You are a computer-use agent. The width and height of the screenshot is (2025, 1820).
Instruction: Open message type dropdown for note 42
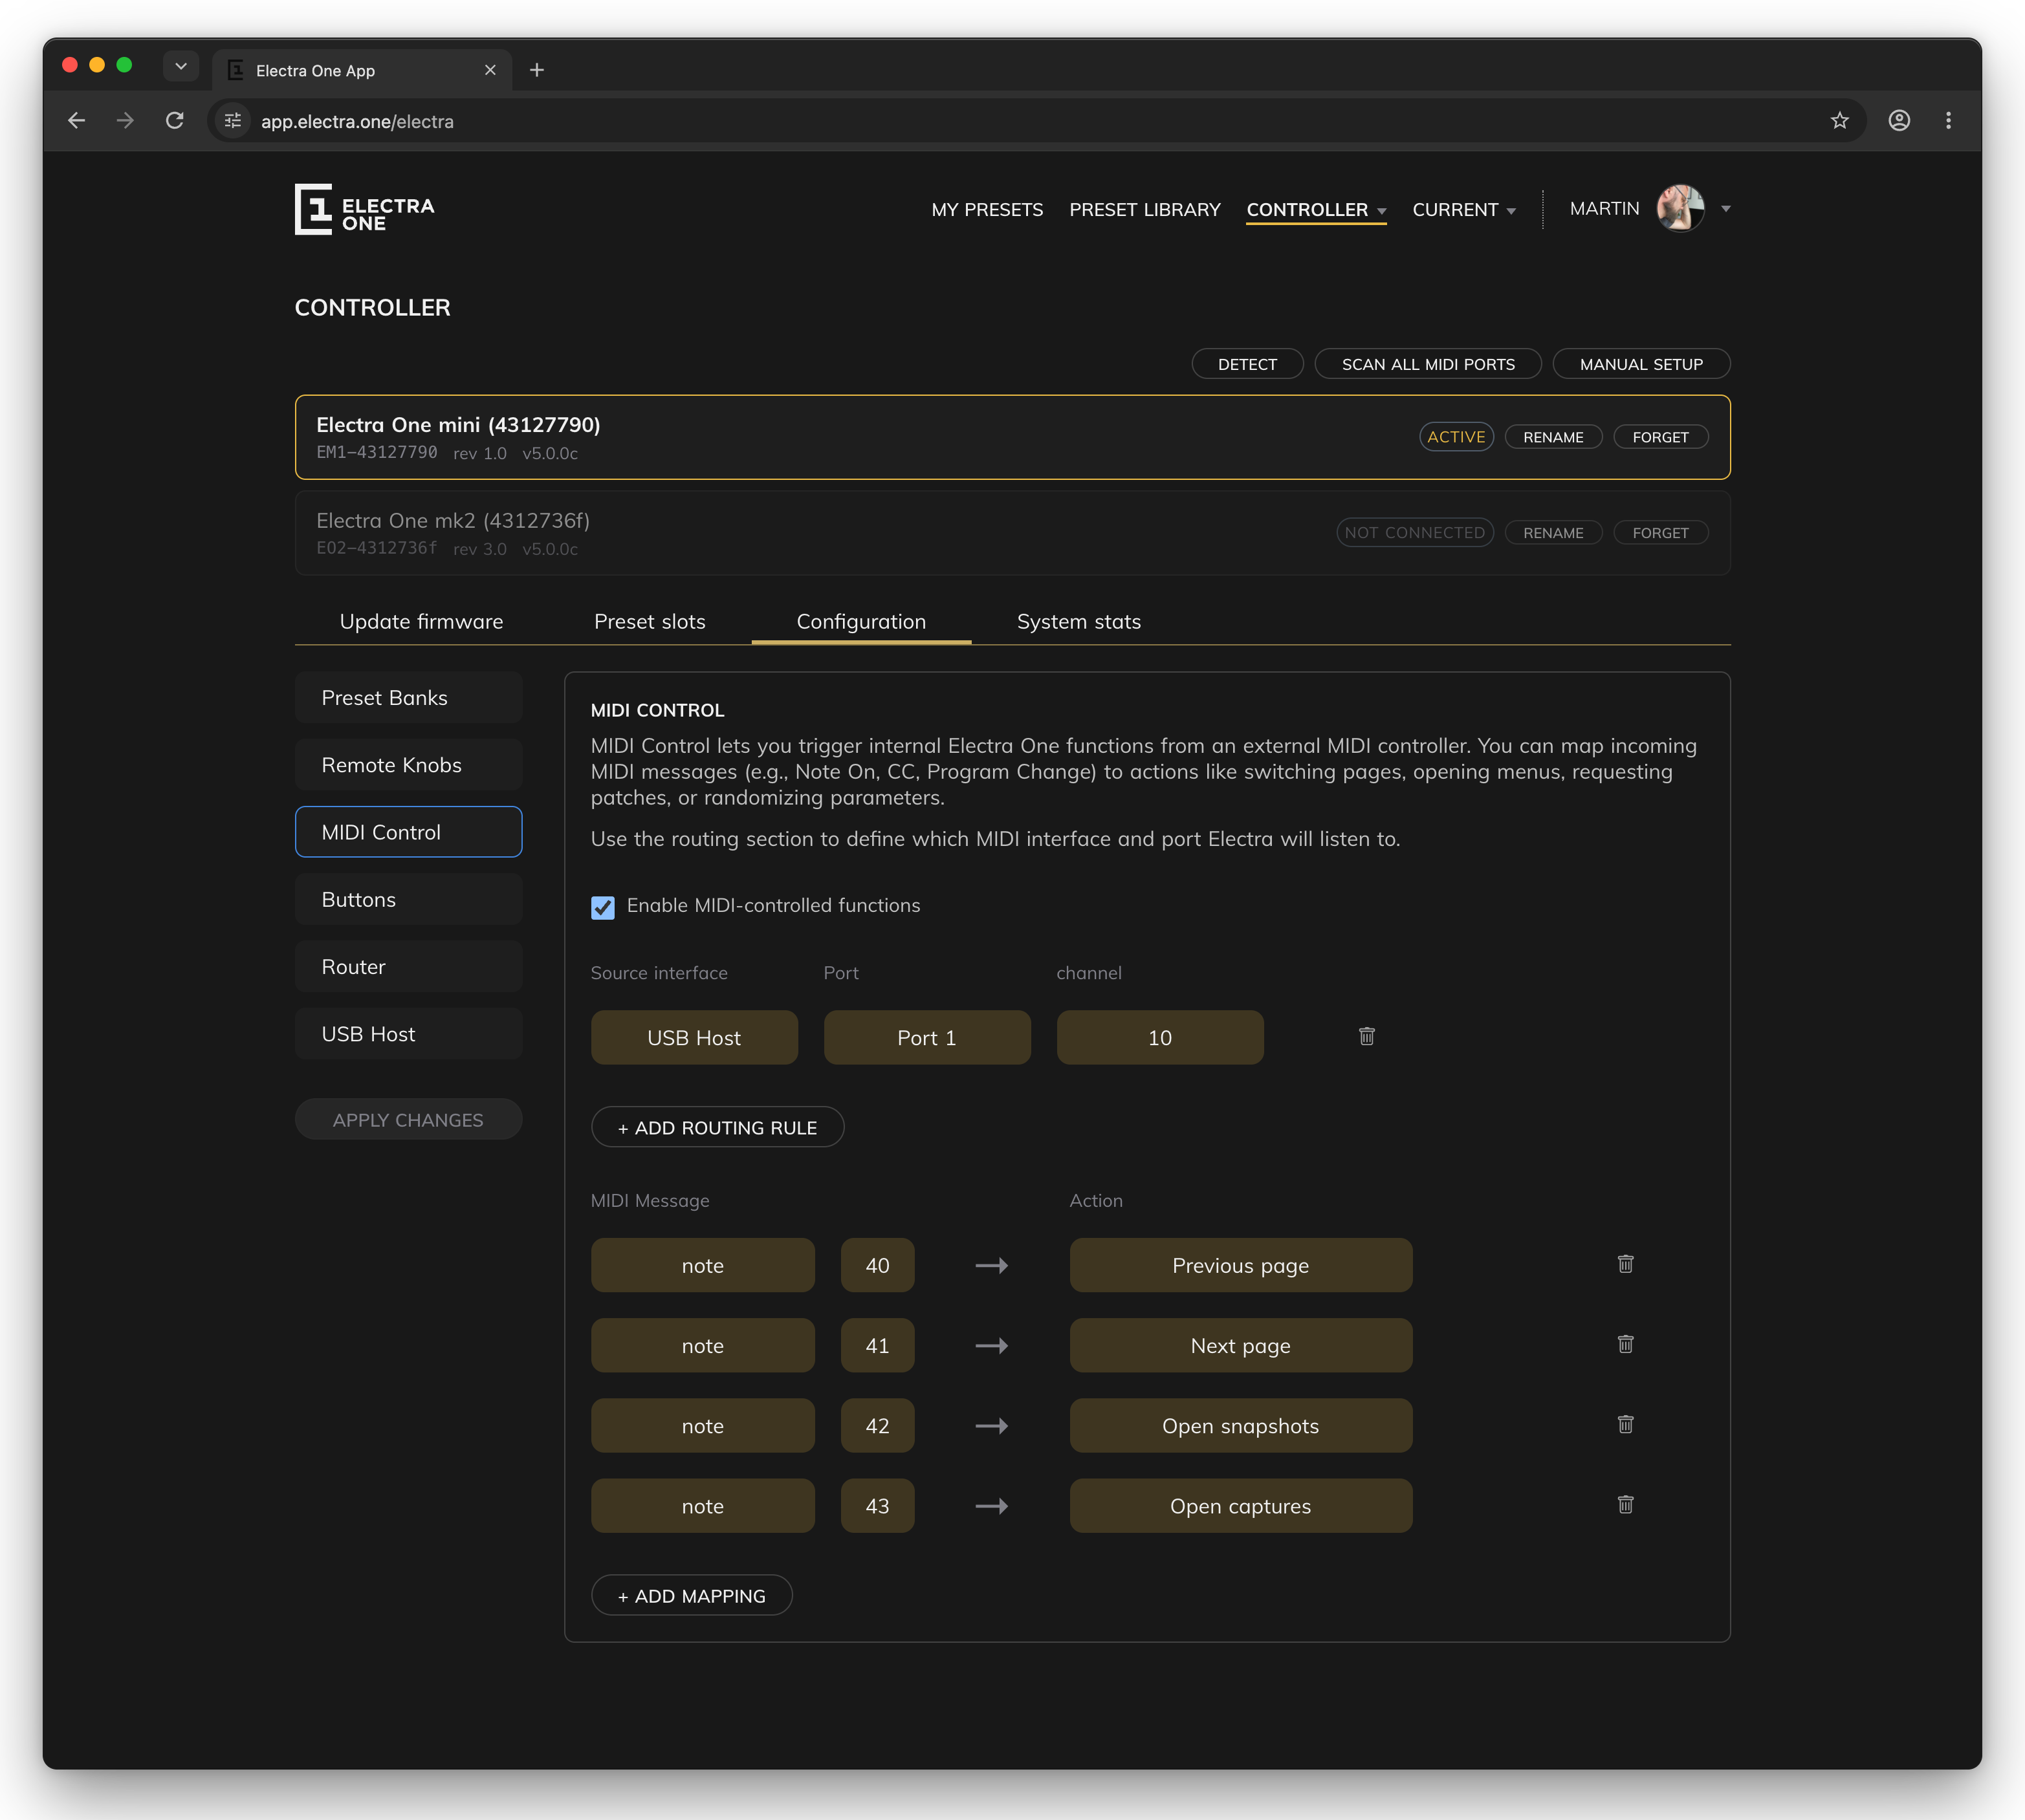tap(703, 1425)
